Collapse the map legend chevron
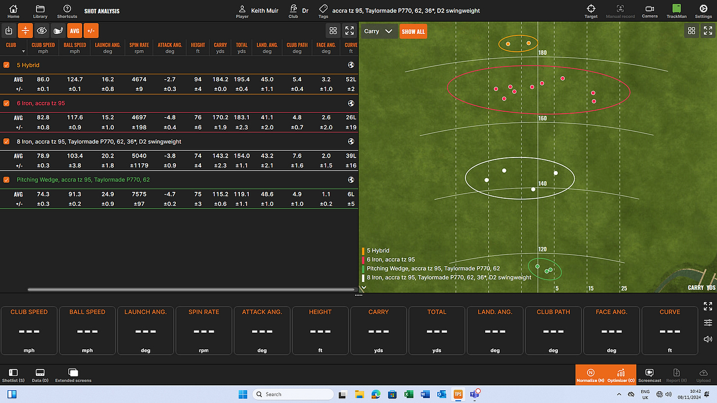This screenshot has width=717, height=403. [x=363, y=287]
